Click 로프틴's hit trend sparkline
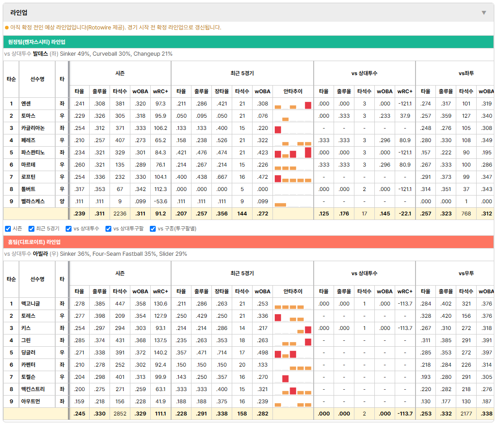This screenshot has width=497, height=425. [293, 177]
